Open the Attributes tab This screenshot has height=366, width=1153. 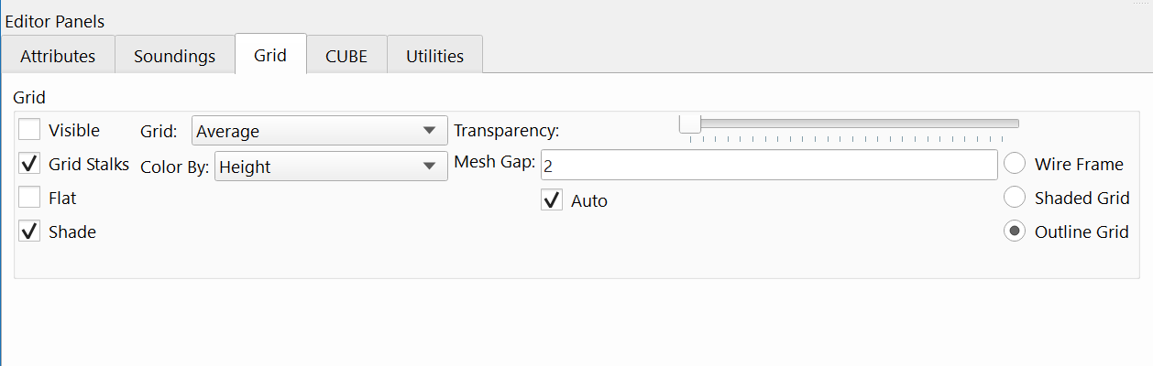58,56
